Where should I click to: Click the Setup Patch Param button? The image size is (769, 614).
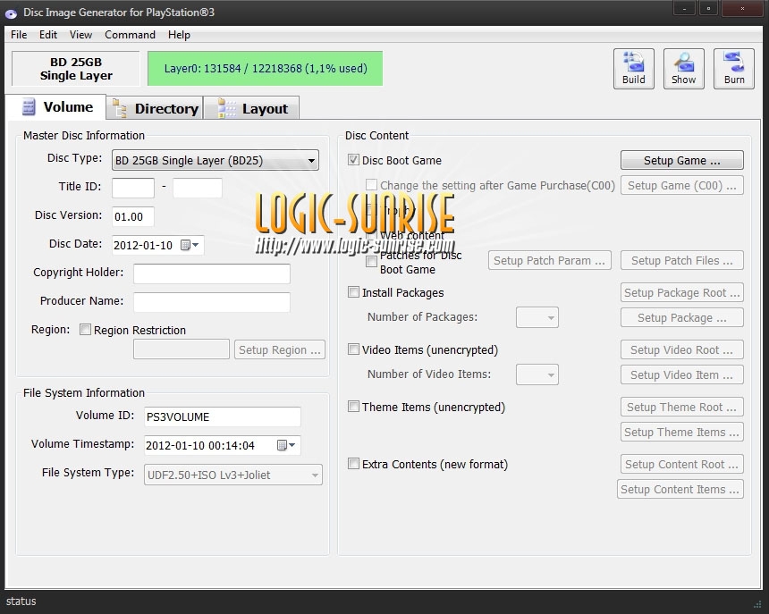point(550,261)
